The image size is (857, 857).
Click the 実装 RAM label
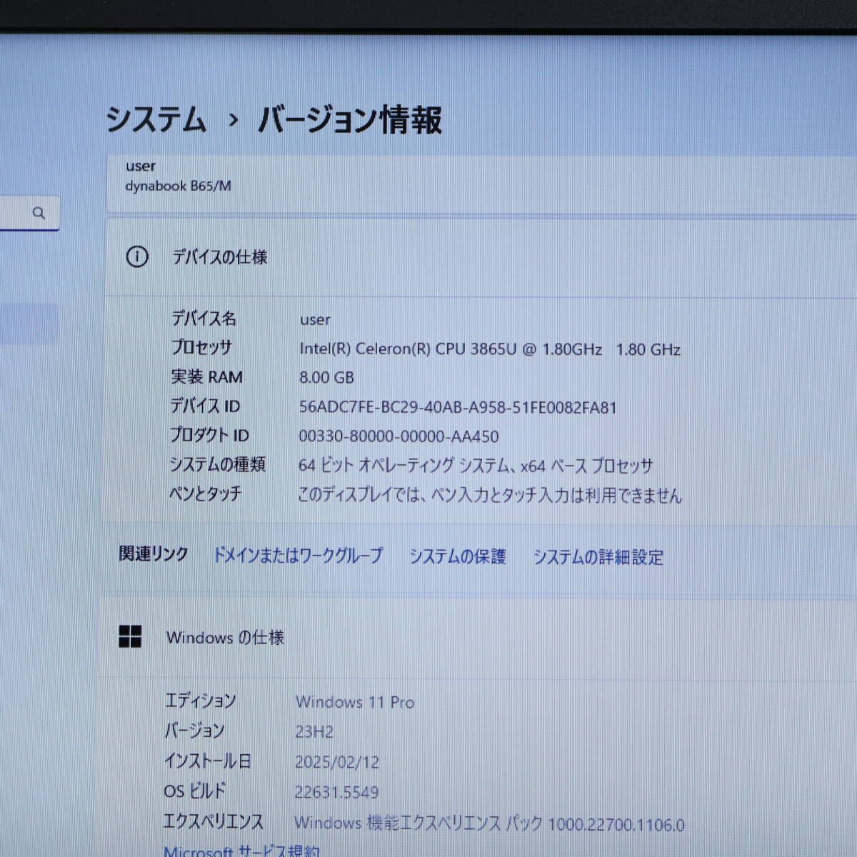(206, 376)
